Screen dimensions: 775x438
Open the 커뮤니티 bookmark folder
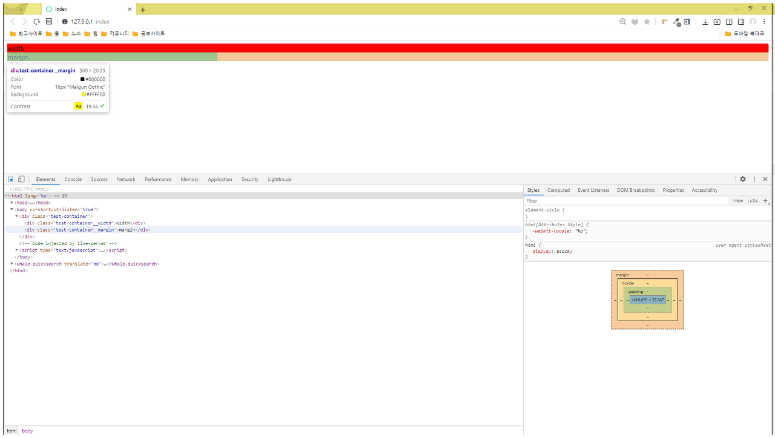115,34
